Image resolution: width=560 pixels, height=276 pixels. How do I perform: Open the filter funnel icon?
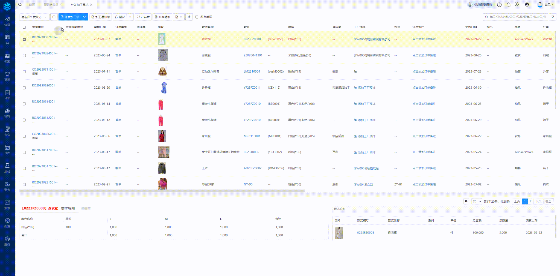(x=553, y=17)
